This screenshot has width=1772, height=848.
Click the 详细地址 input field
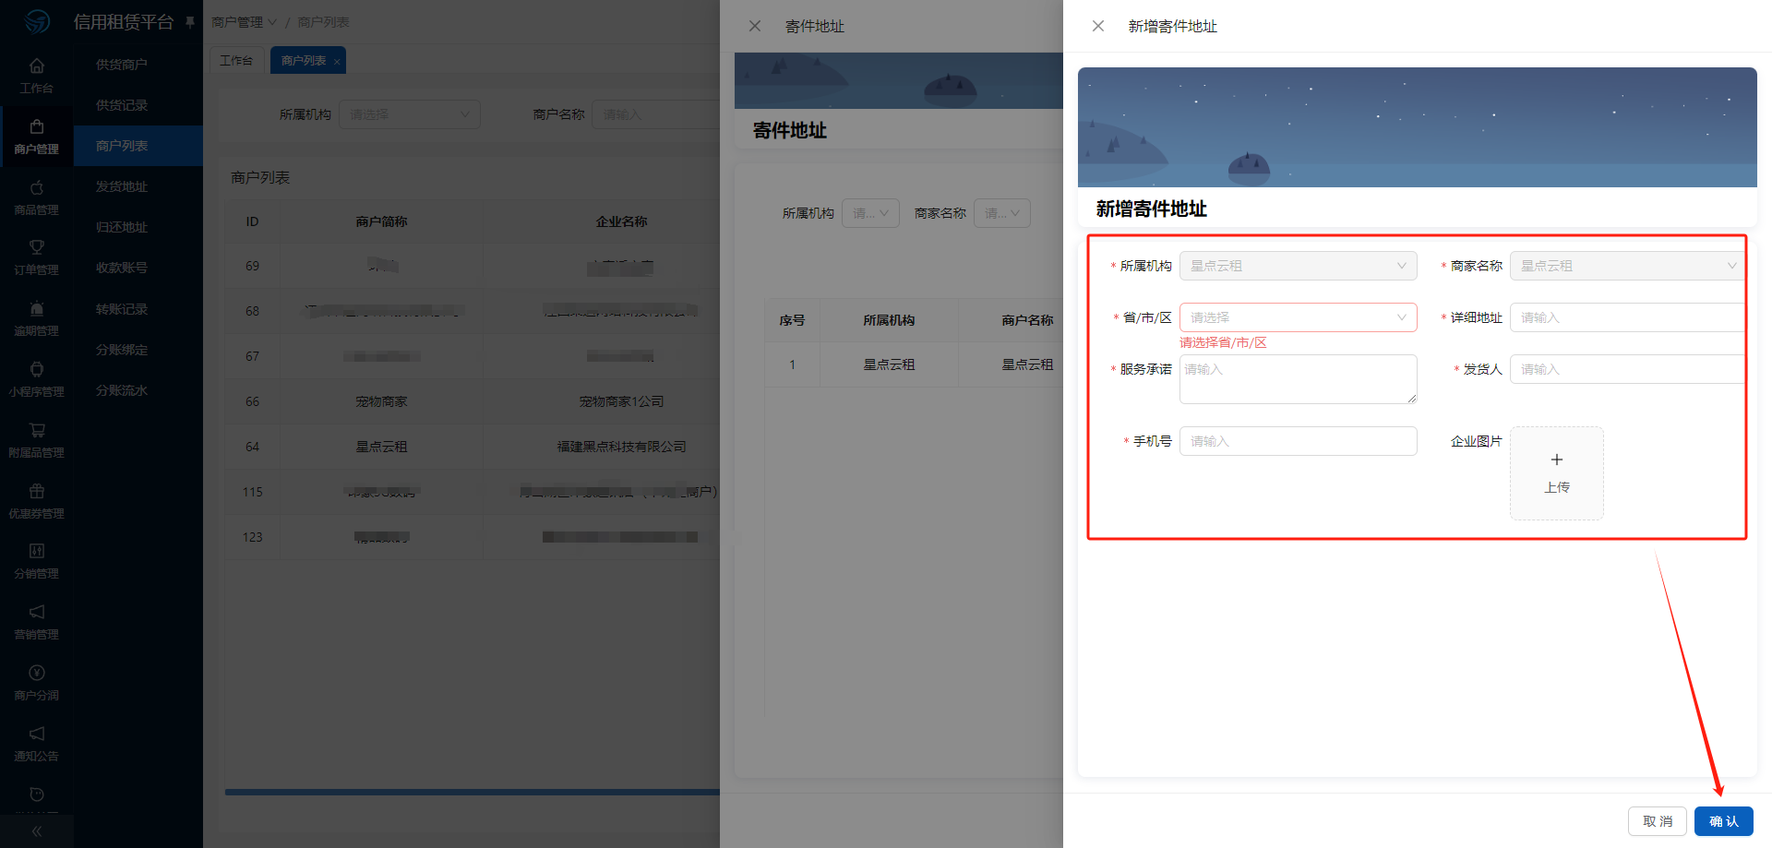pos(1627,317)
